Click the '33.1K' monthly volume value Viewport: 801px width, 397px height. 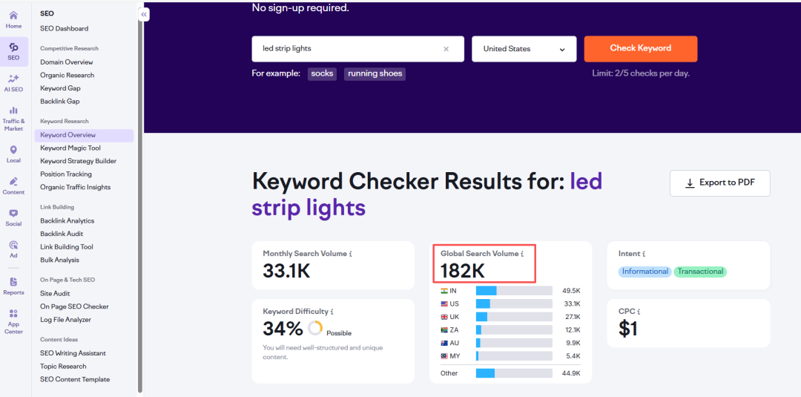(286, 271)
